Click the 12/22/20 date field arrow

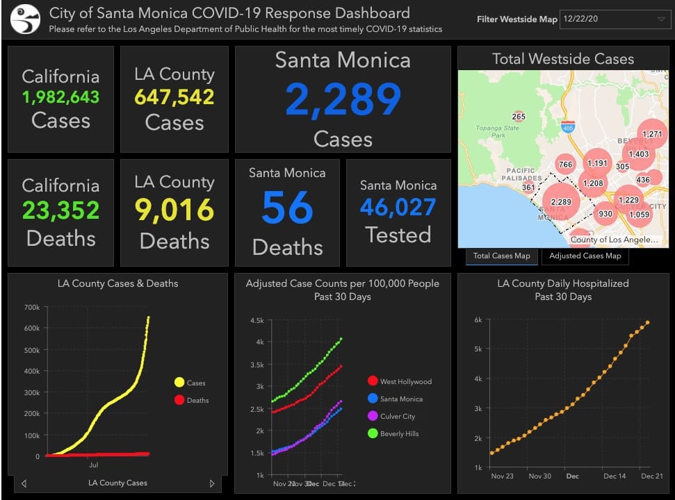coord(660,19)
